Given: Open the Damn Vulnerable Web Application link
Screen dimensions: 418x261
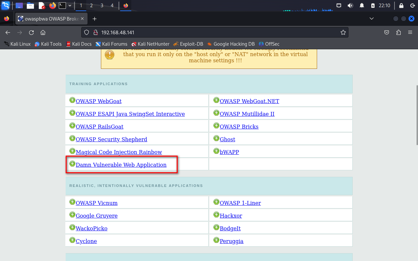Looking at the screenshot, I should point(121,165).
